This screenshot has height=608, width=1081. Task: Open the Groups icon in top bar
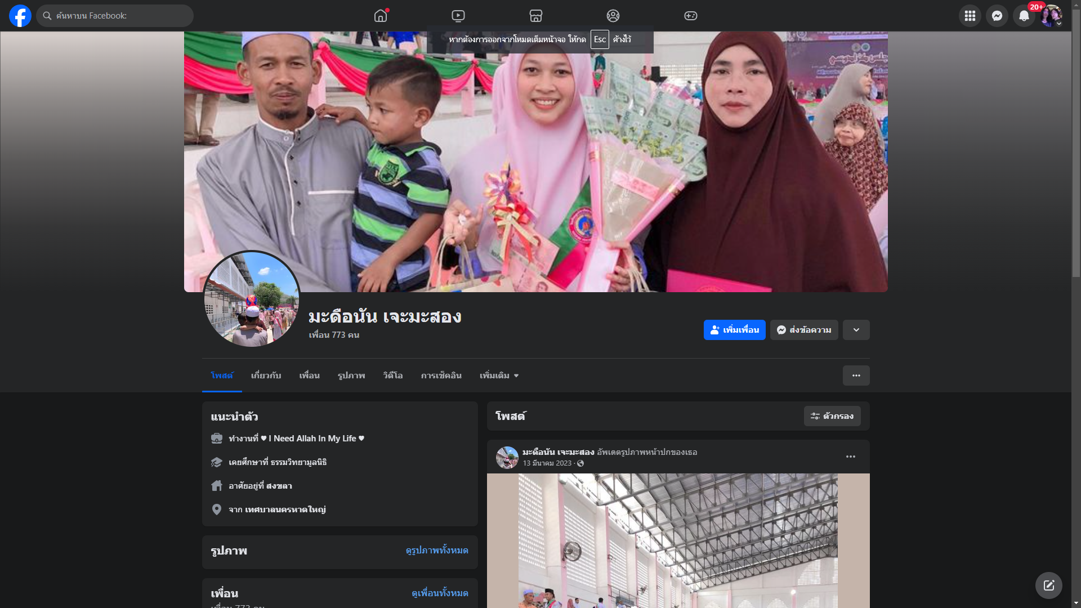613,16
